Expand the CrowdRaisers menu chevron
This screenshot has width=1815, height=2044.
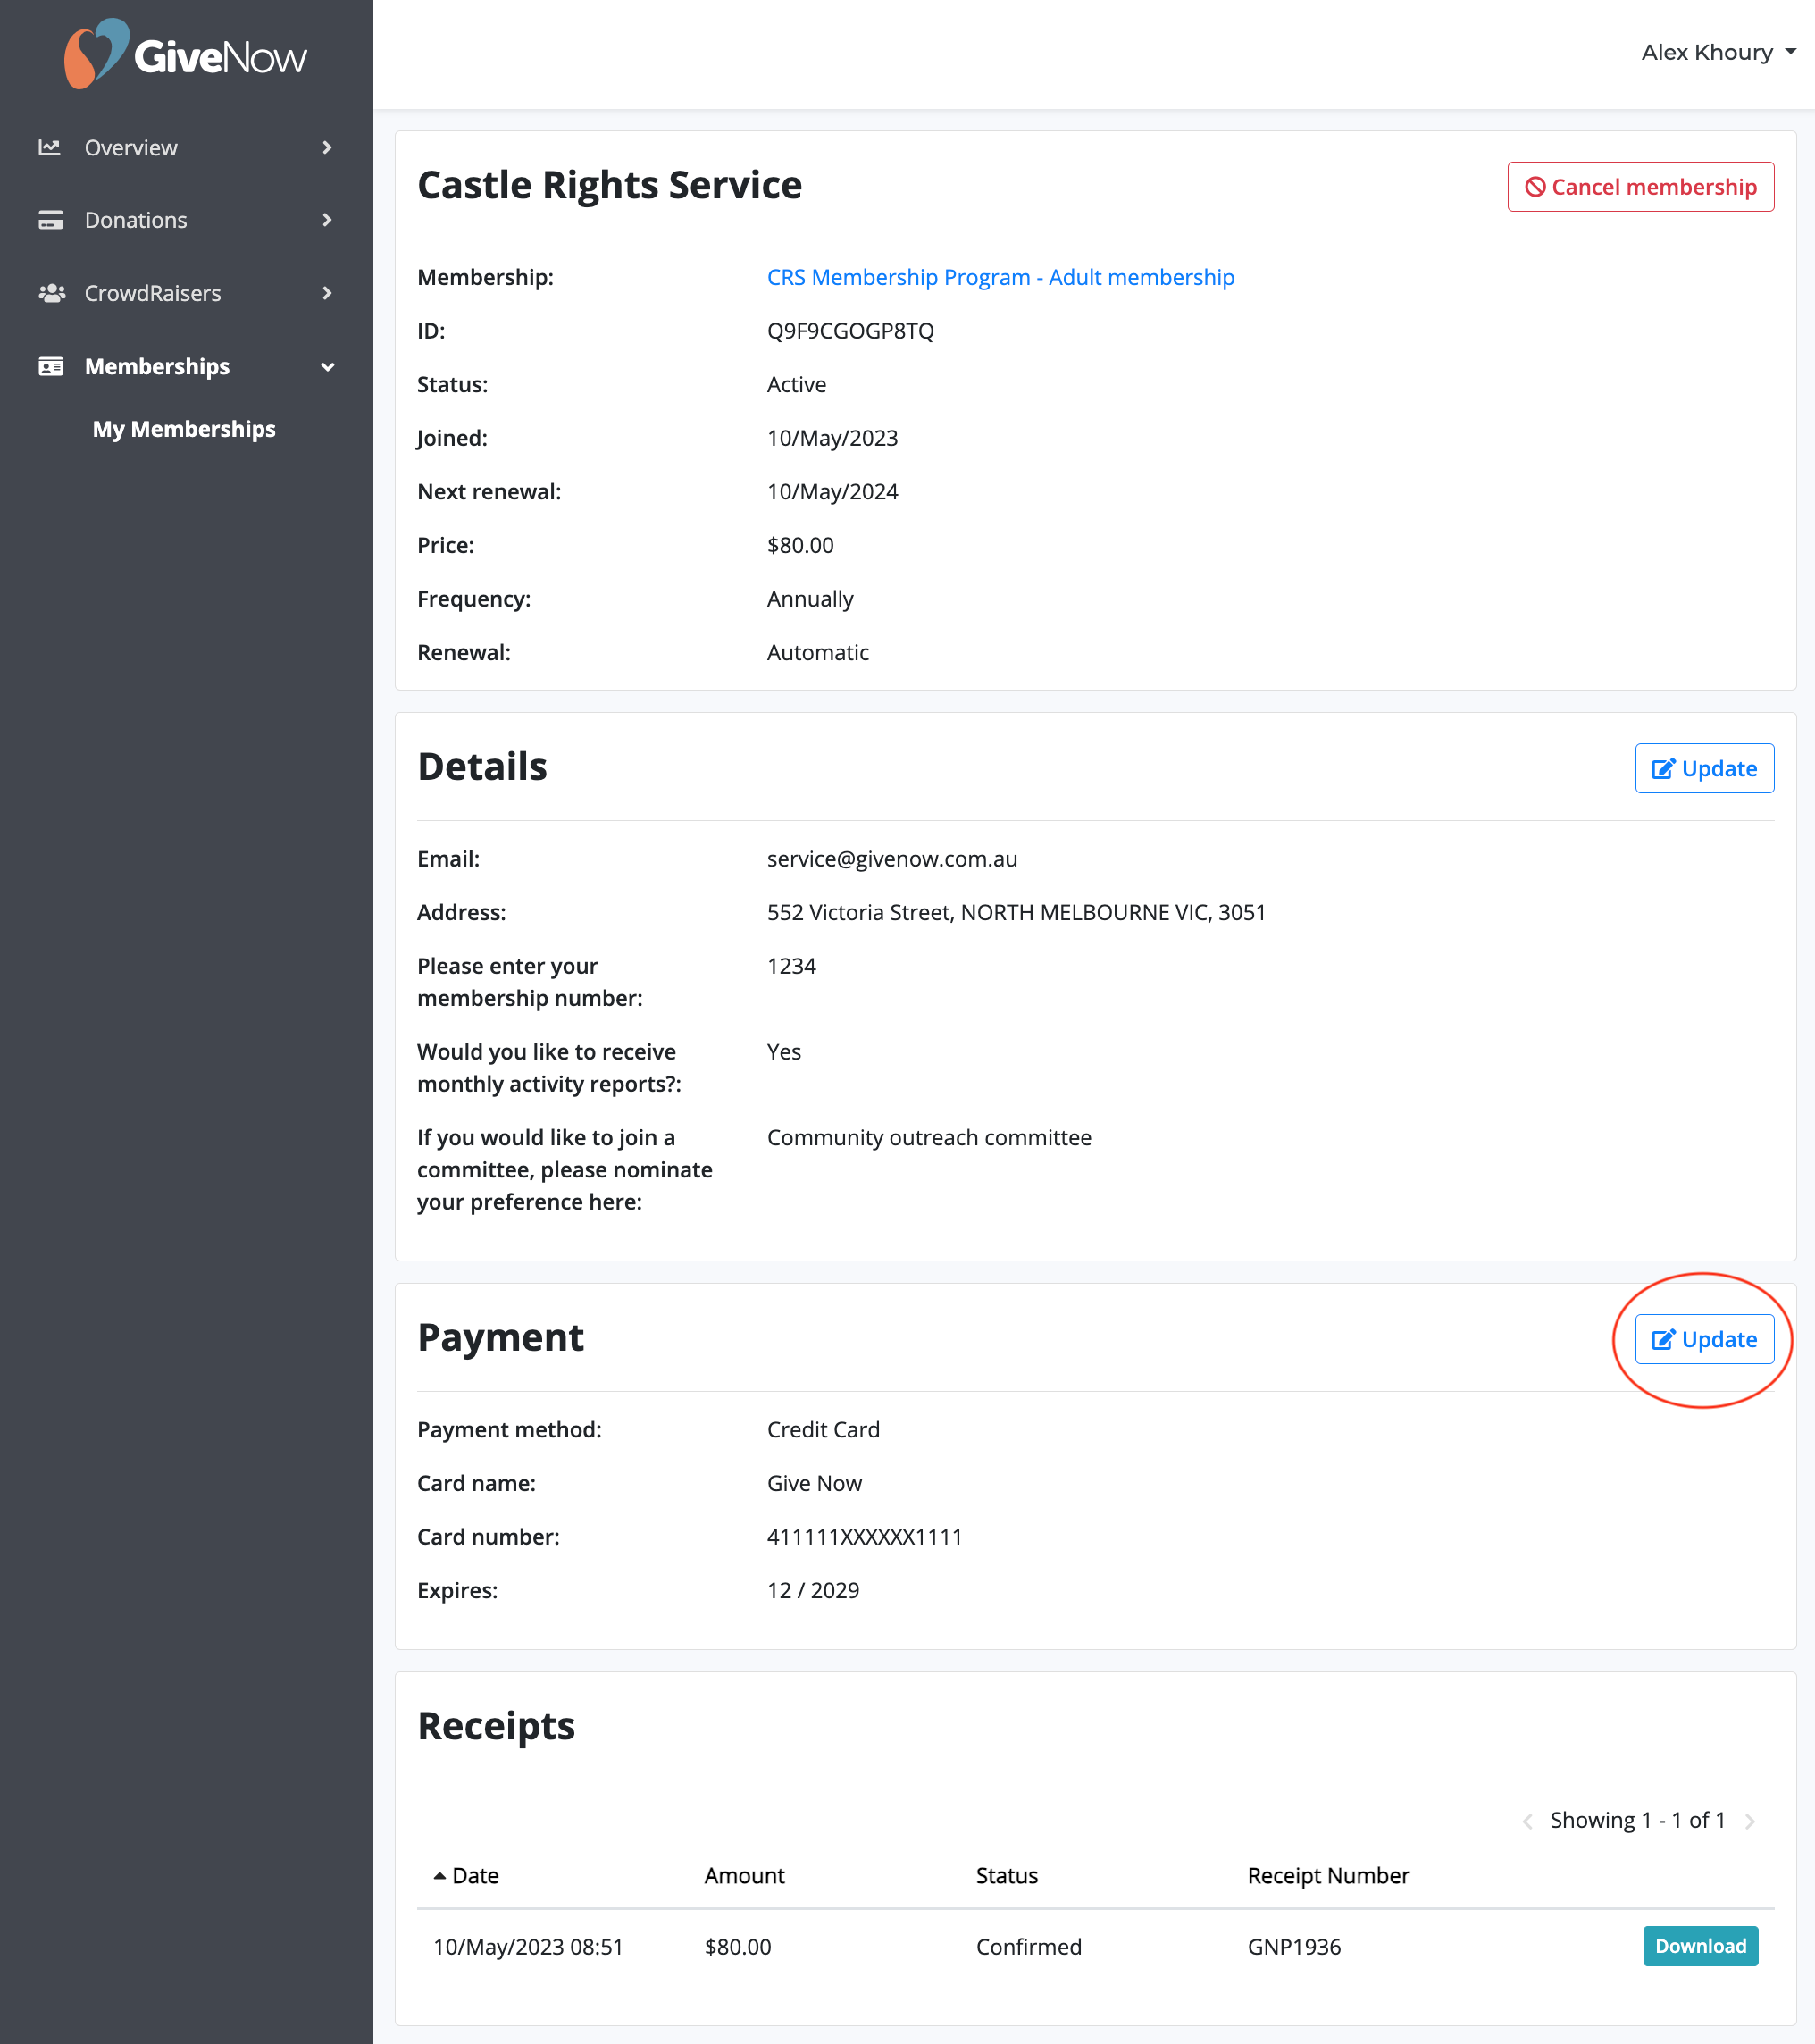(x=327, y=293)
